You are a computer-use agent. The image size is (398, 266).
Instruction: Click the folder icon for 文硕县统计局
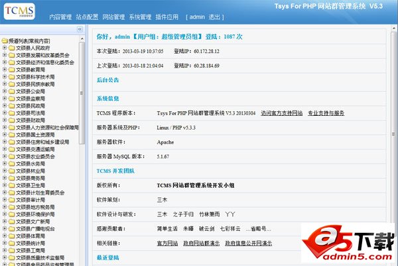tap(12, 244)
